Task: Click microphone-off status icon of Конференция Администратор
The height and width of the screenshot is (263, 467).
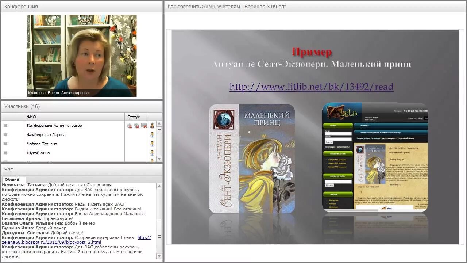Action: pos(129,126)
